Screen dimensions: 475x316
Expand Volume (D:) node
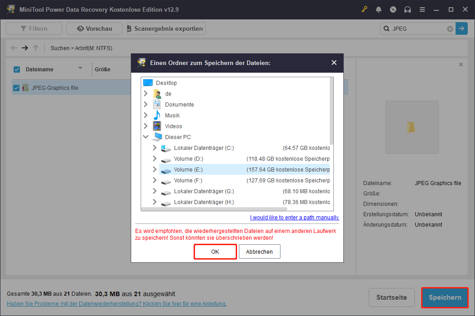[155, 158]
